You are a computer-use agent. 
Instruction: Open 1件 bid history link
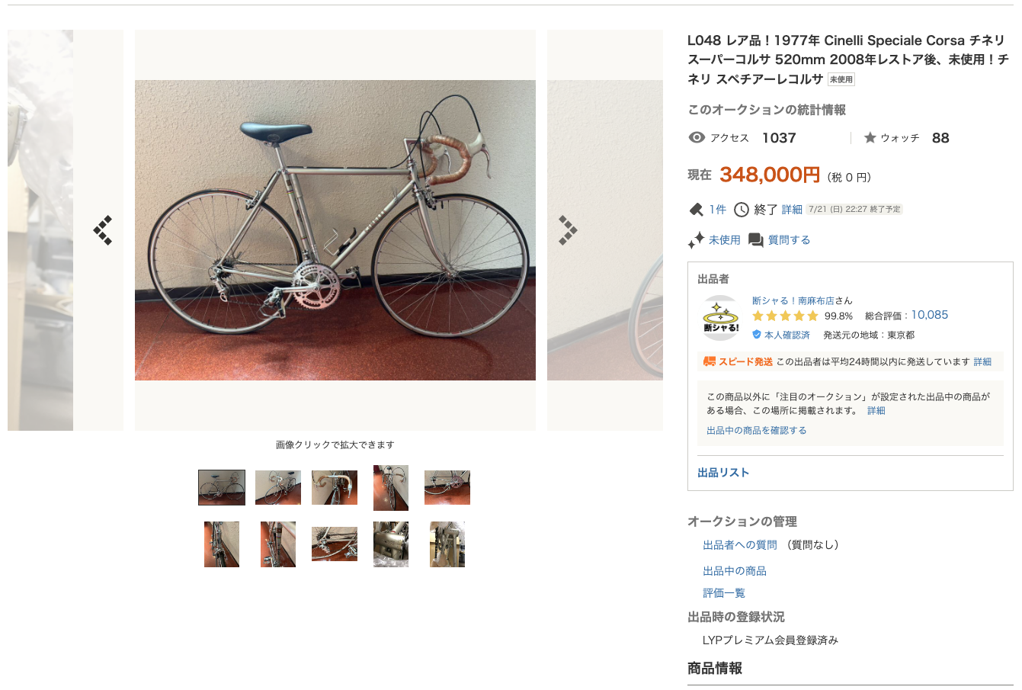point(717,210)
